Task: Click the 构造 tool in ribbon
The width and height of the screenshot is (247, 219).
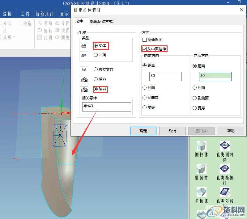Action: pos(24,23)
